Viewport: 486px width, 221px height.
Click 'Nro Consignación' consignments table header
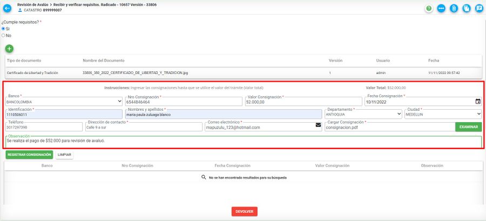click(x=137, y=166)
